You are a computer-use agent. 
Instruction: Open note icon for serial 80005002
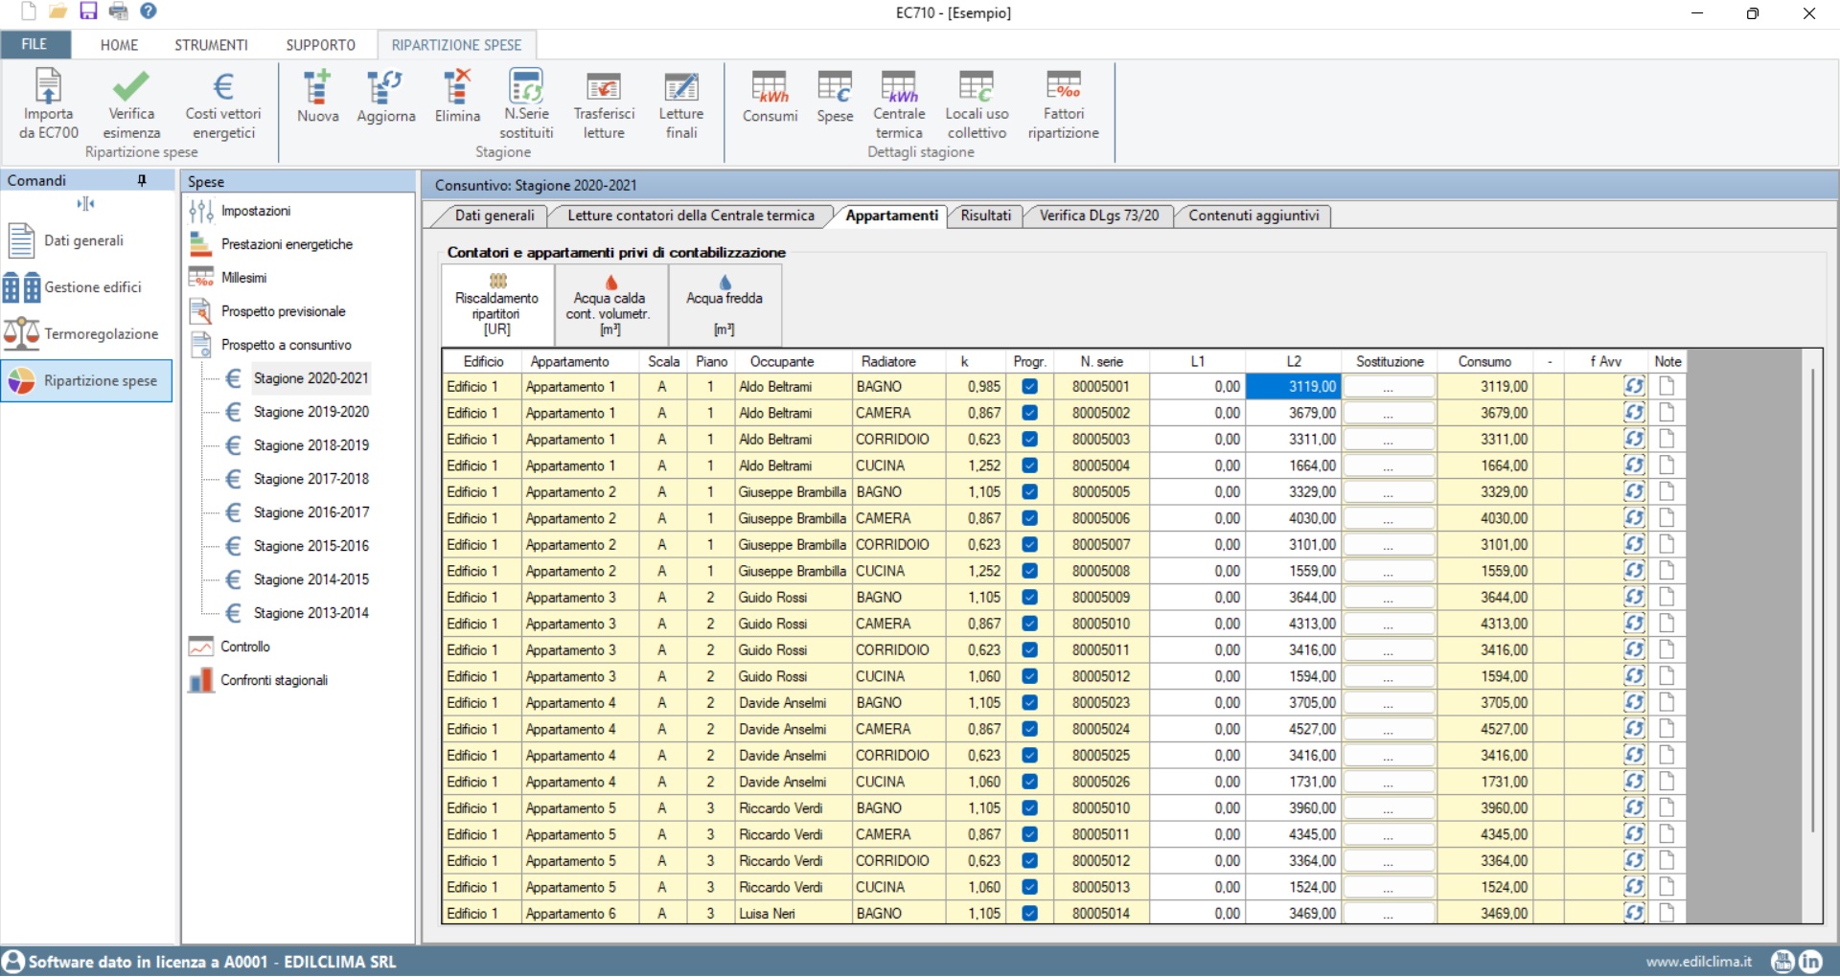(1667, 413)
